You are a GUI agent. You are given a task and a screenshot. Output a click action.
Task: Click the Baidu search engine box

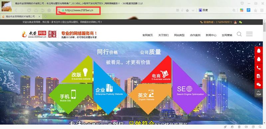coord(217,10)
